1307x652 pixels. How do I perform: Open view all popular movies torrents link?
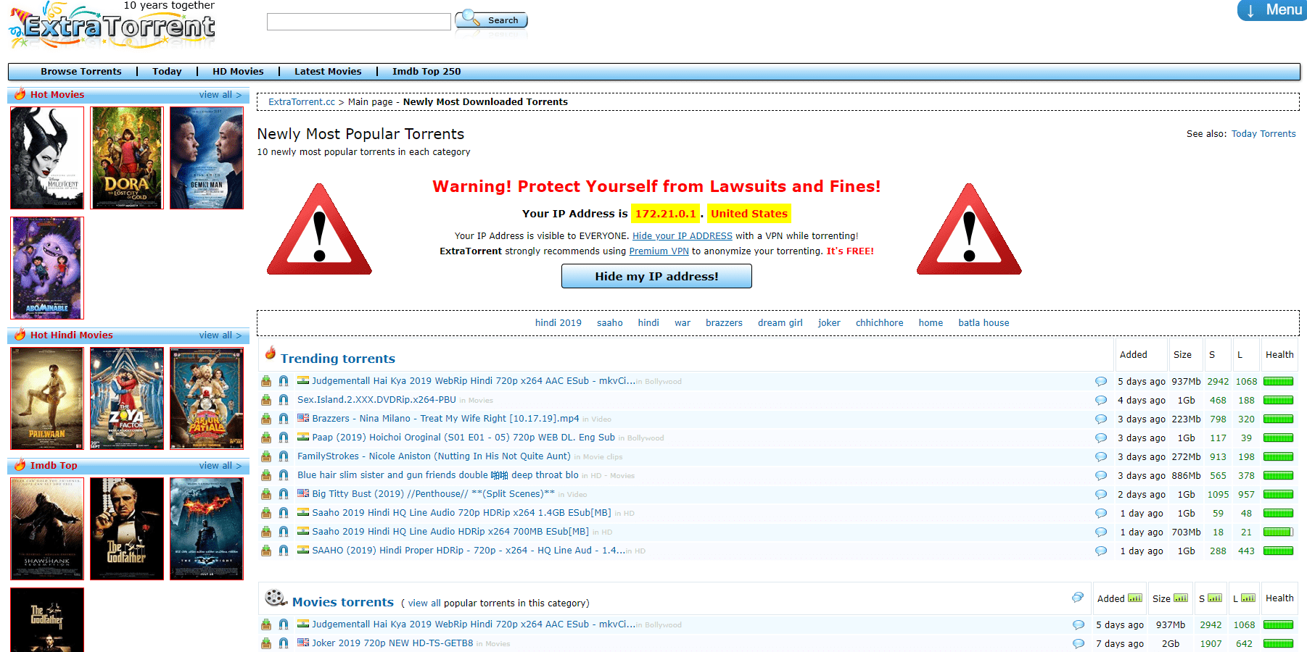[424, 603]
